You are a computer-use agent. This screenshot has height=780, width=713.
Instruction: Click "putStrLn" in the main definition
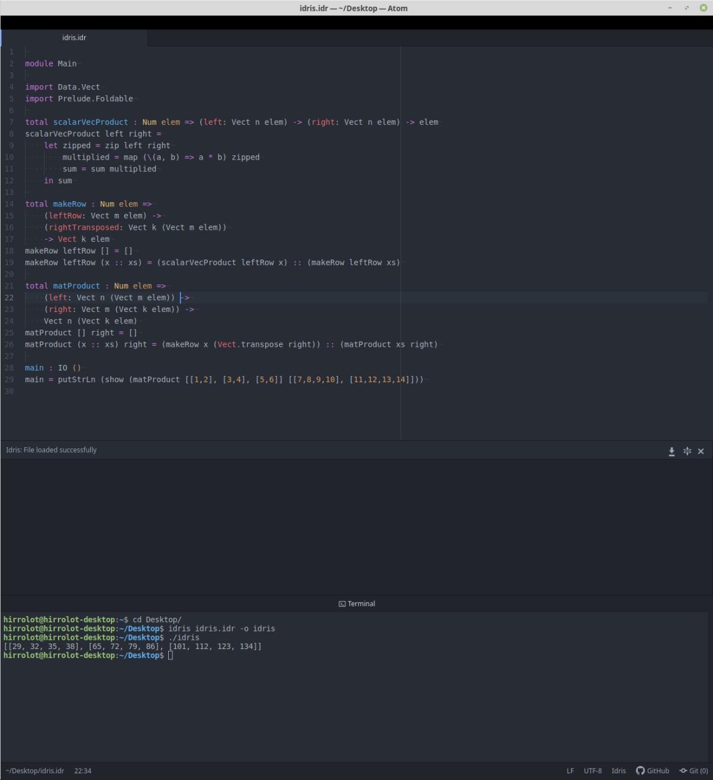pyautogui.click(x=76, y=380)
